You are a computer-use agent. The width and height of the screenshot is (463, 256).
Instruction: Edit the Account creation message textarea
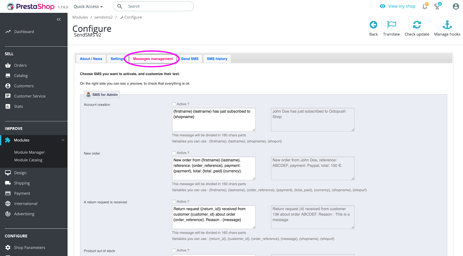click(x=214, y=120)
